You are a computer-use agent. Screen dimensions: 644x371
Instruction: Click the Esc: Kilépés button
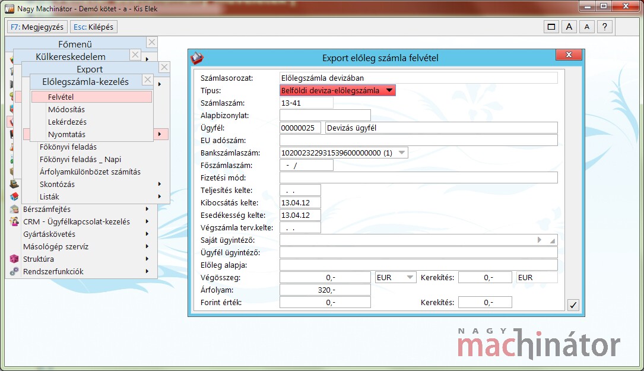[93, 27]
